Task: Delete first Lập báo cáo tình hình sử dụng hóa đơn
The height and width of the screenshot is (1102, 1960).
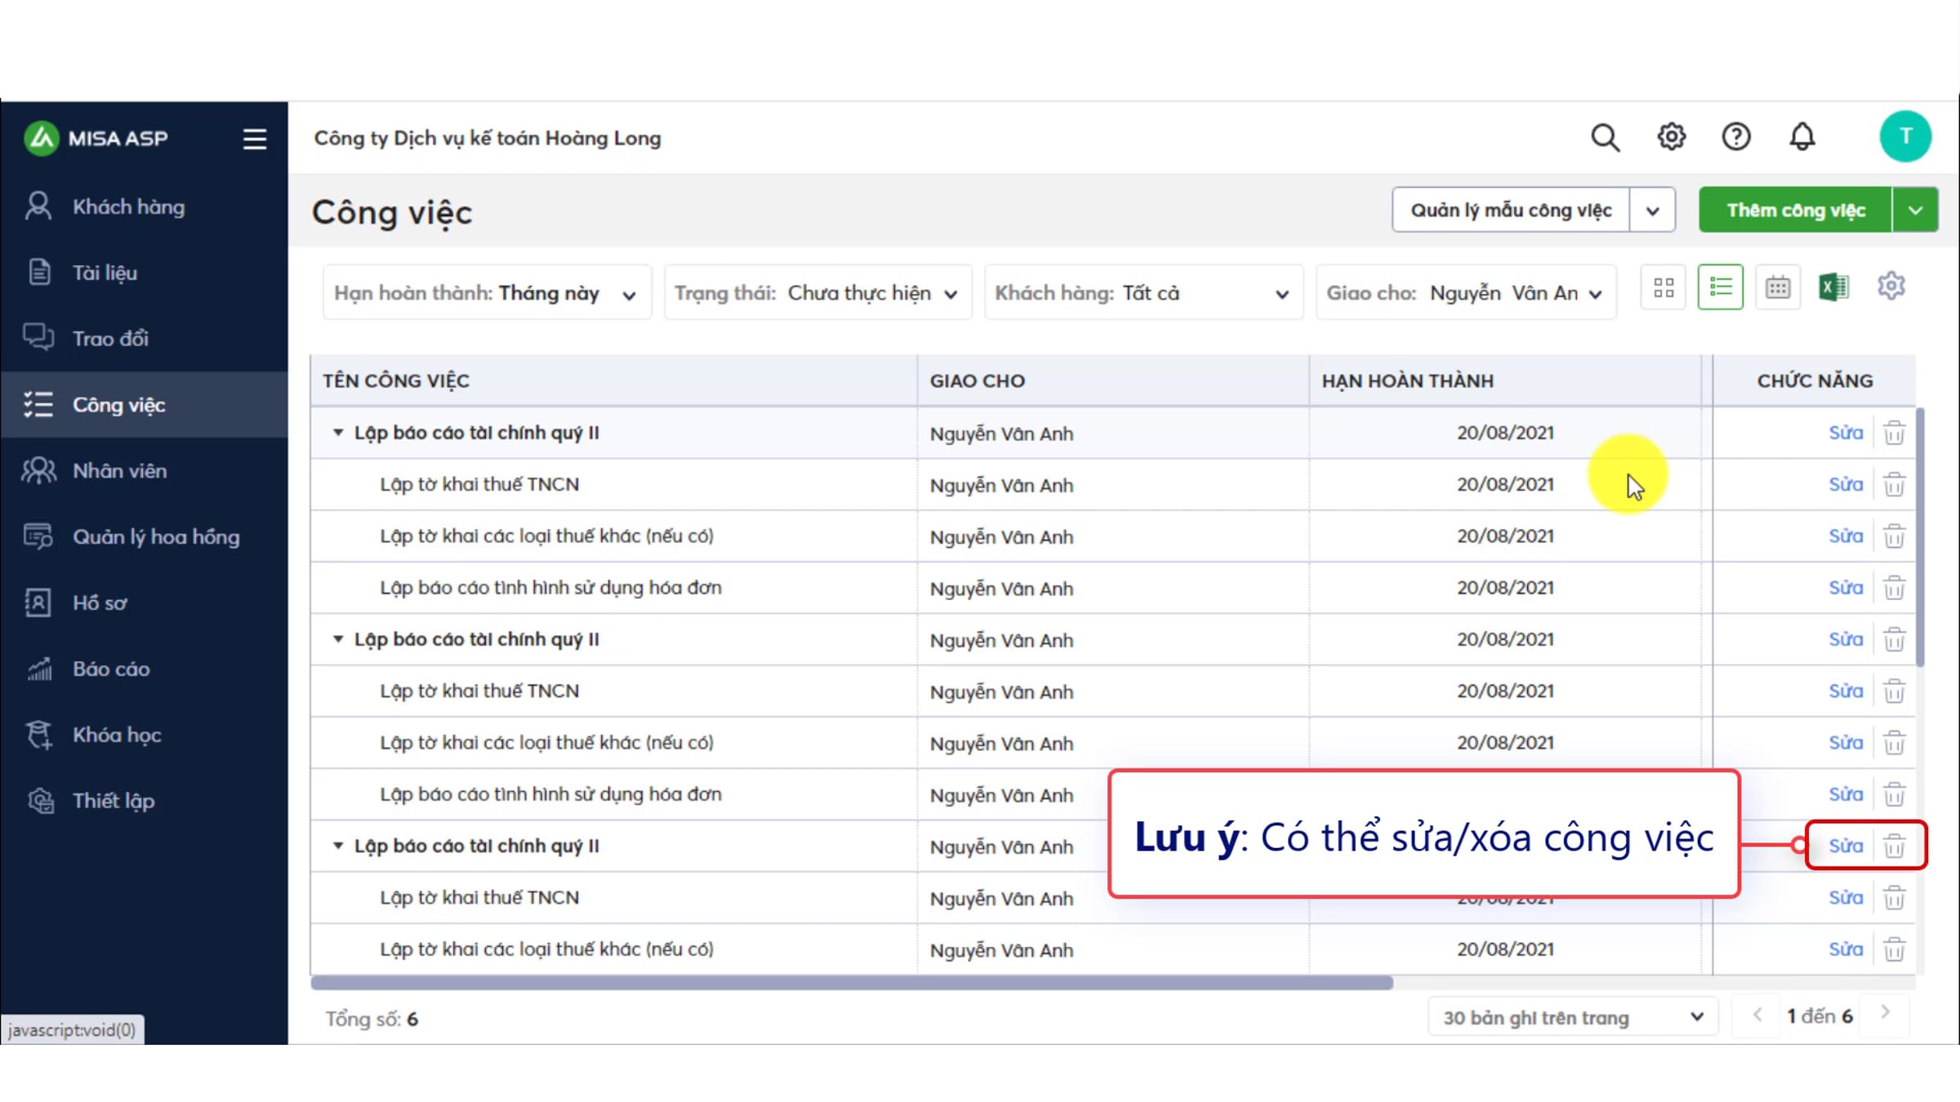Action: (x=1895, y=588)
